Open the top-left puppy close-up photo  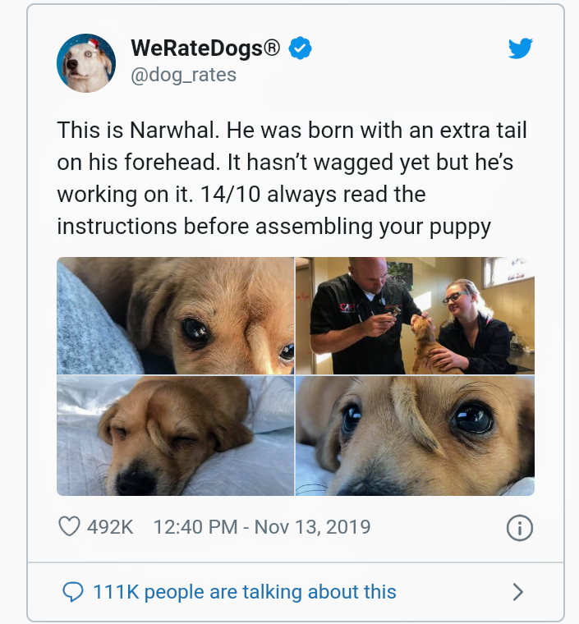pyautogui.click(x=175, y=316)
